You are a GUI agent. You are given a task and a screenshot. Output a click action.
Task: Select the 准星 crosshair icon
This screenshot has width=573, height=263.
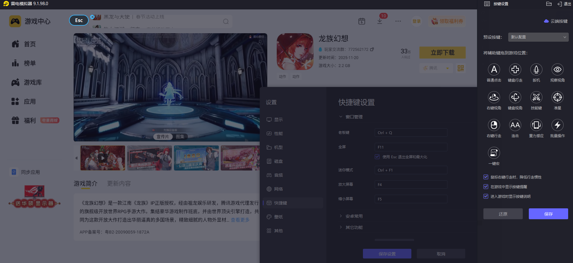[558, 97]
